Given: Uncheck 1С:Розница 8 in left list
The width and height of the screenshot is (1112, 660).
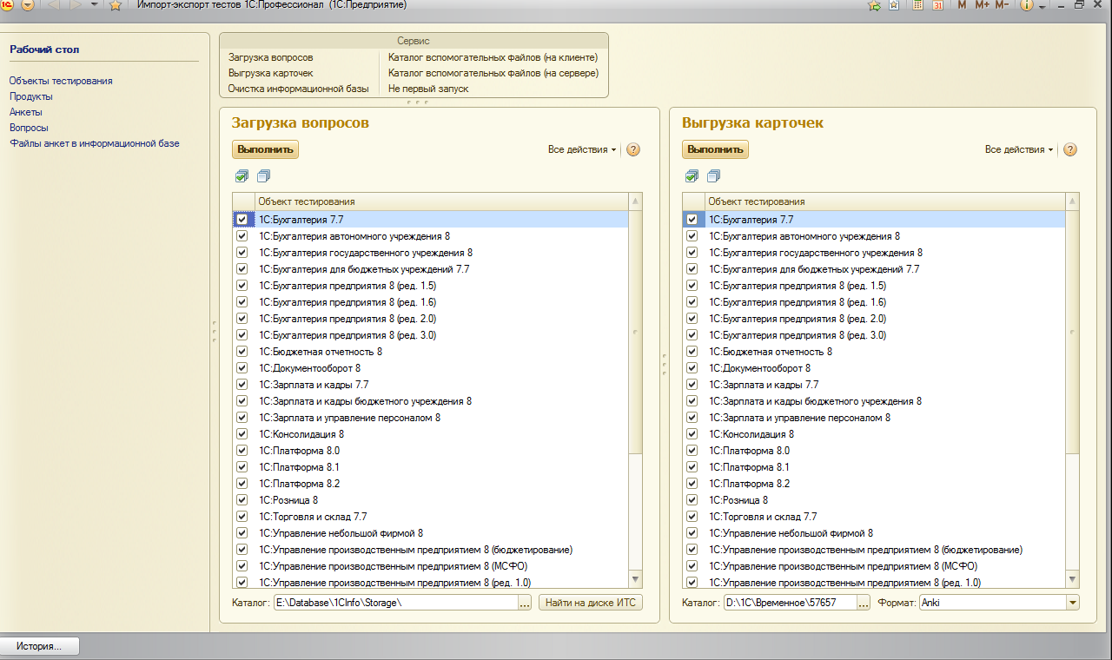Looking at the screenshot, I should tap(242, 500).
